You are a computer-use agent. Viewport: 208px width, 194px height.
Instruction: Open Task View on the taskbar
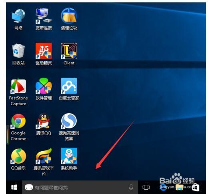[146, 187]
